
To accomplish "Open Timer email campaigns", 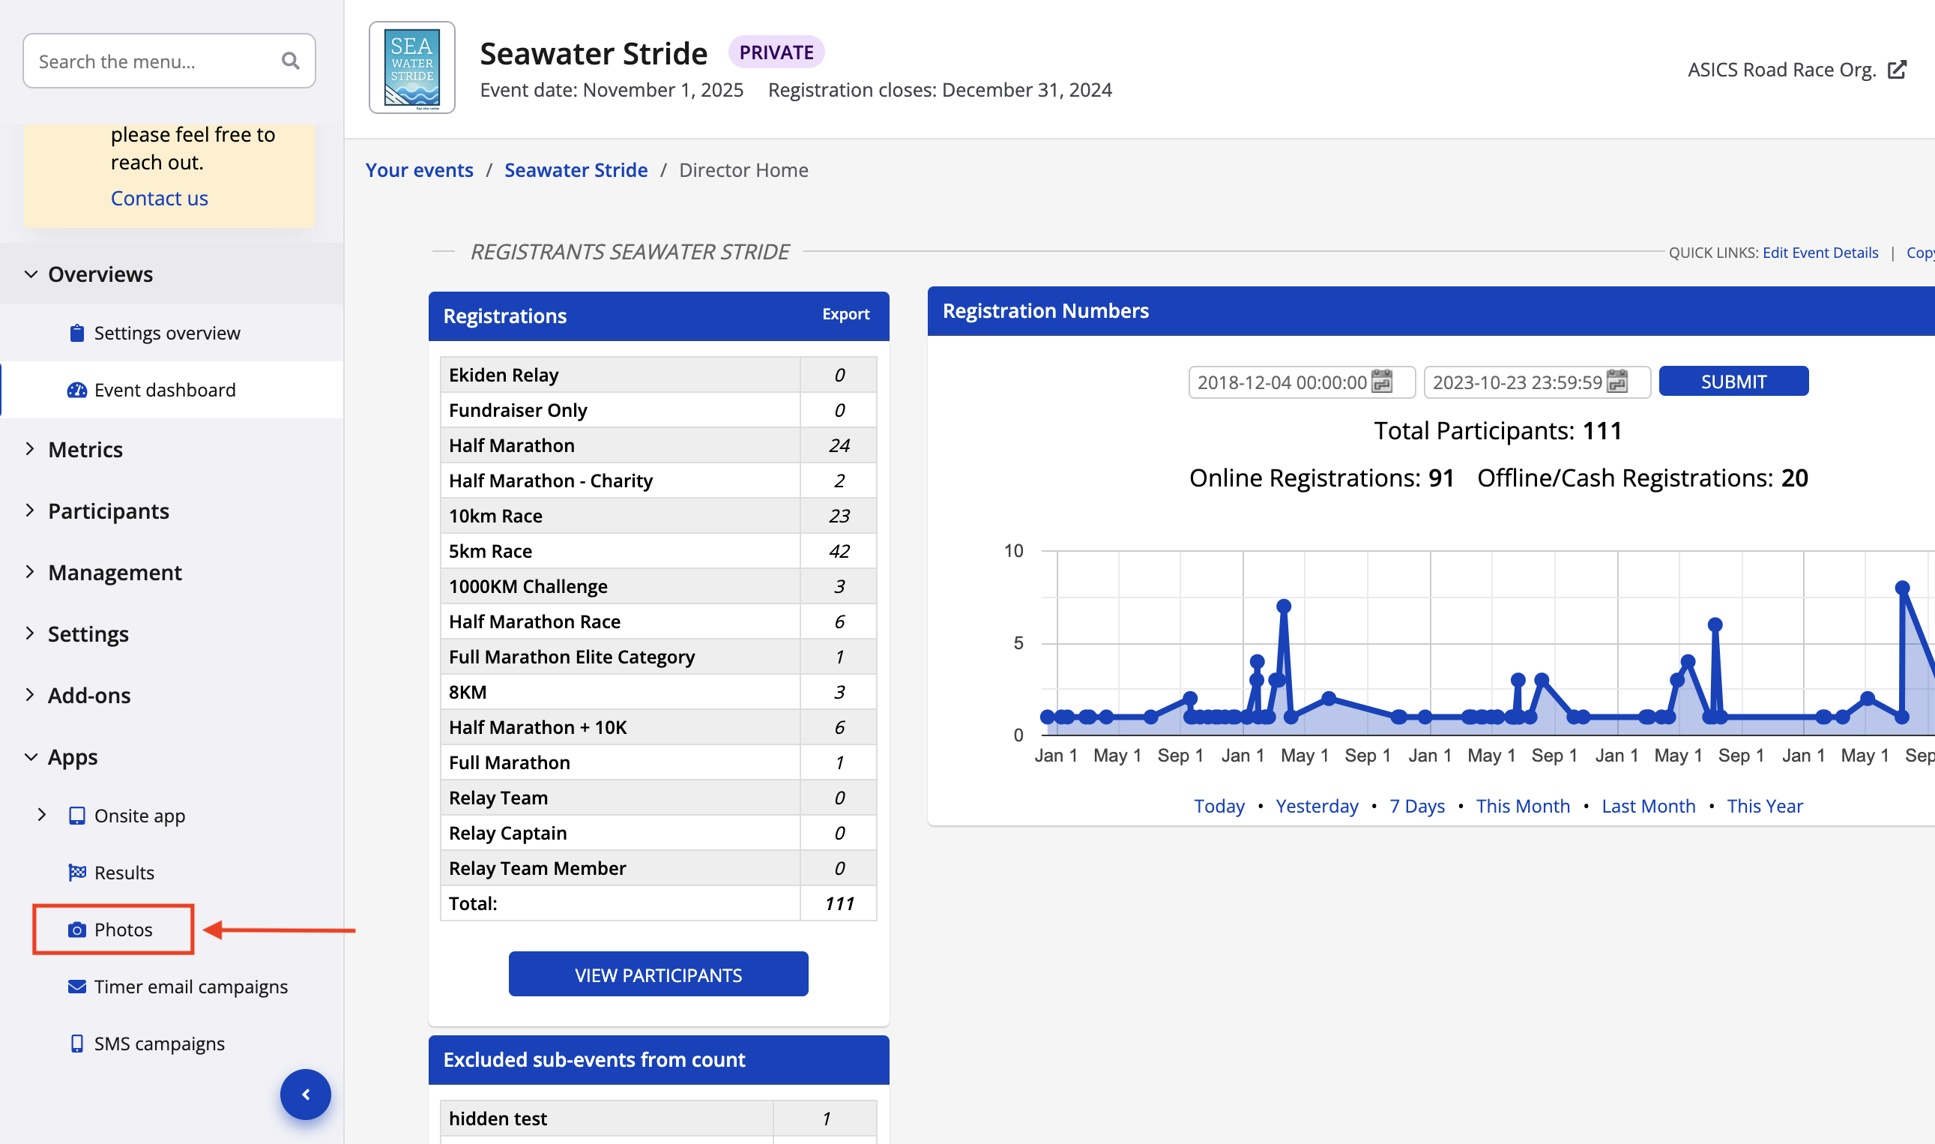I will tap(190, 987).
